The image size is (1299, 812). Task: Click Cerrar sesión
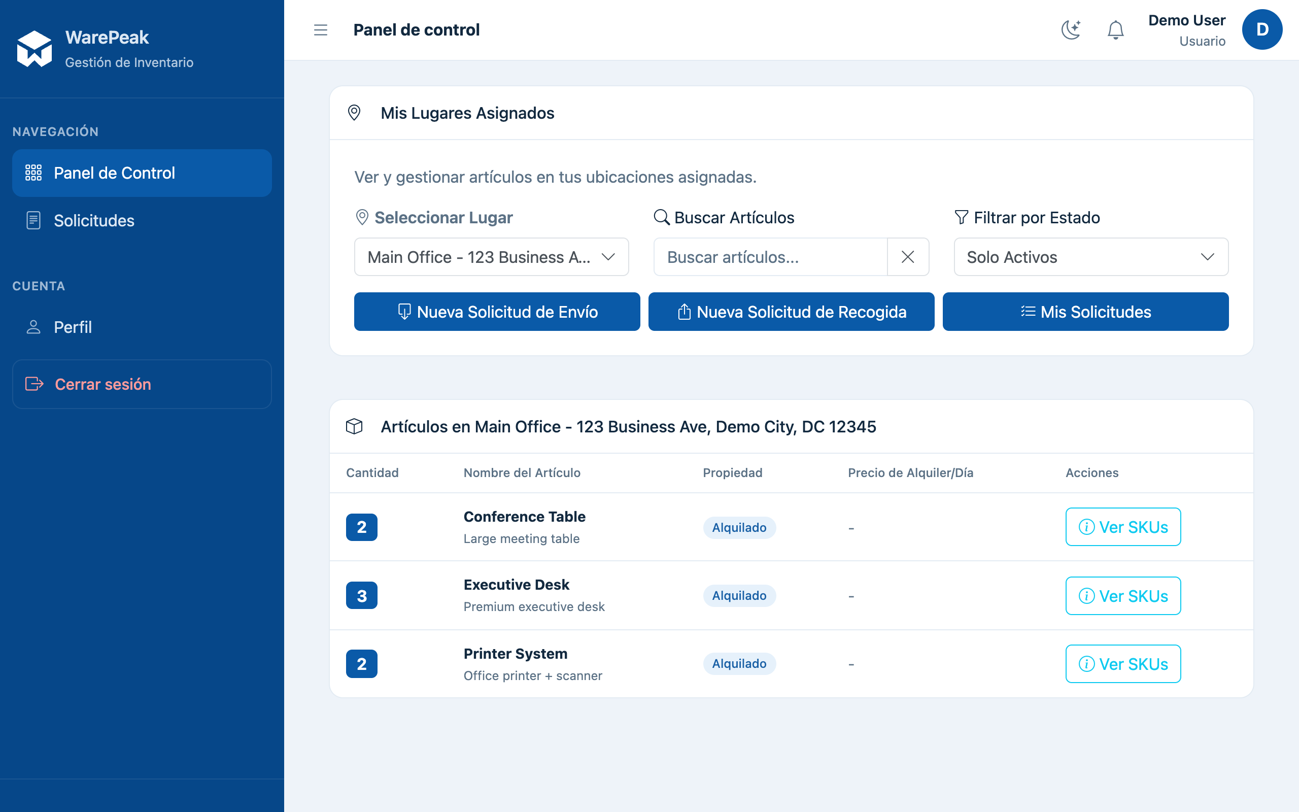(x=142, y=384)
